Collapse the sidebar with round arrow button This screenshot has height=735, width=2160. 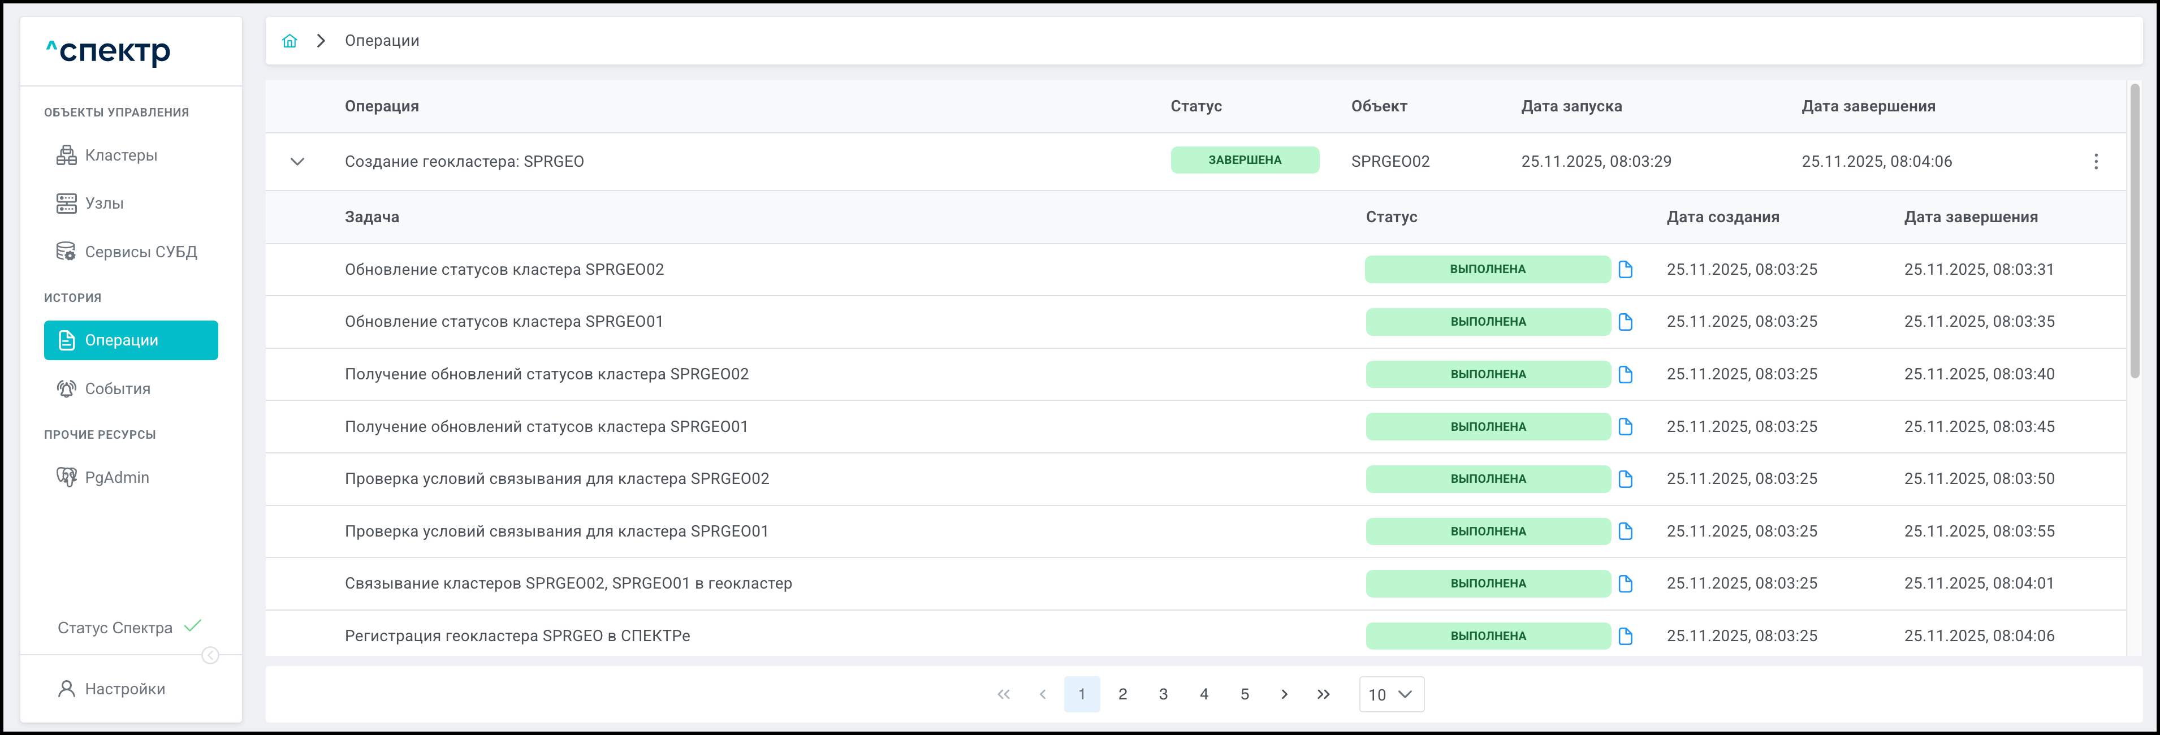coord(210,655)
